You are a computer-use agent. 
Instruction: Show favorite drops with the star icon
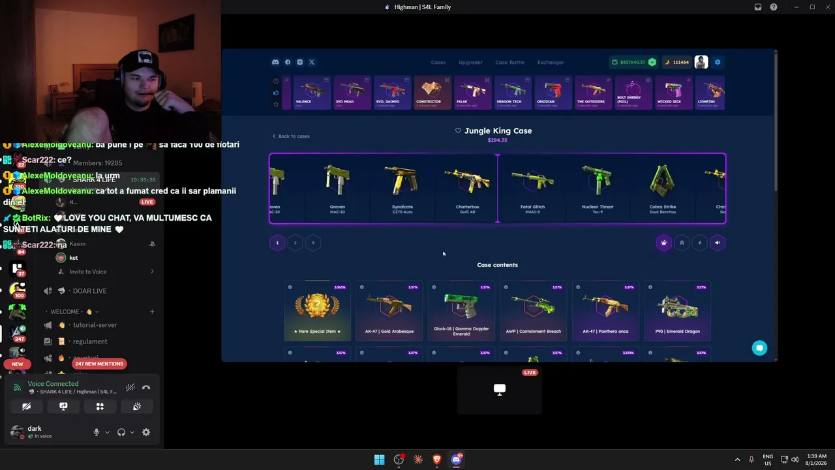tap(276, 104)
